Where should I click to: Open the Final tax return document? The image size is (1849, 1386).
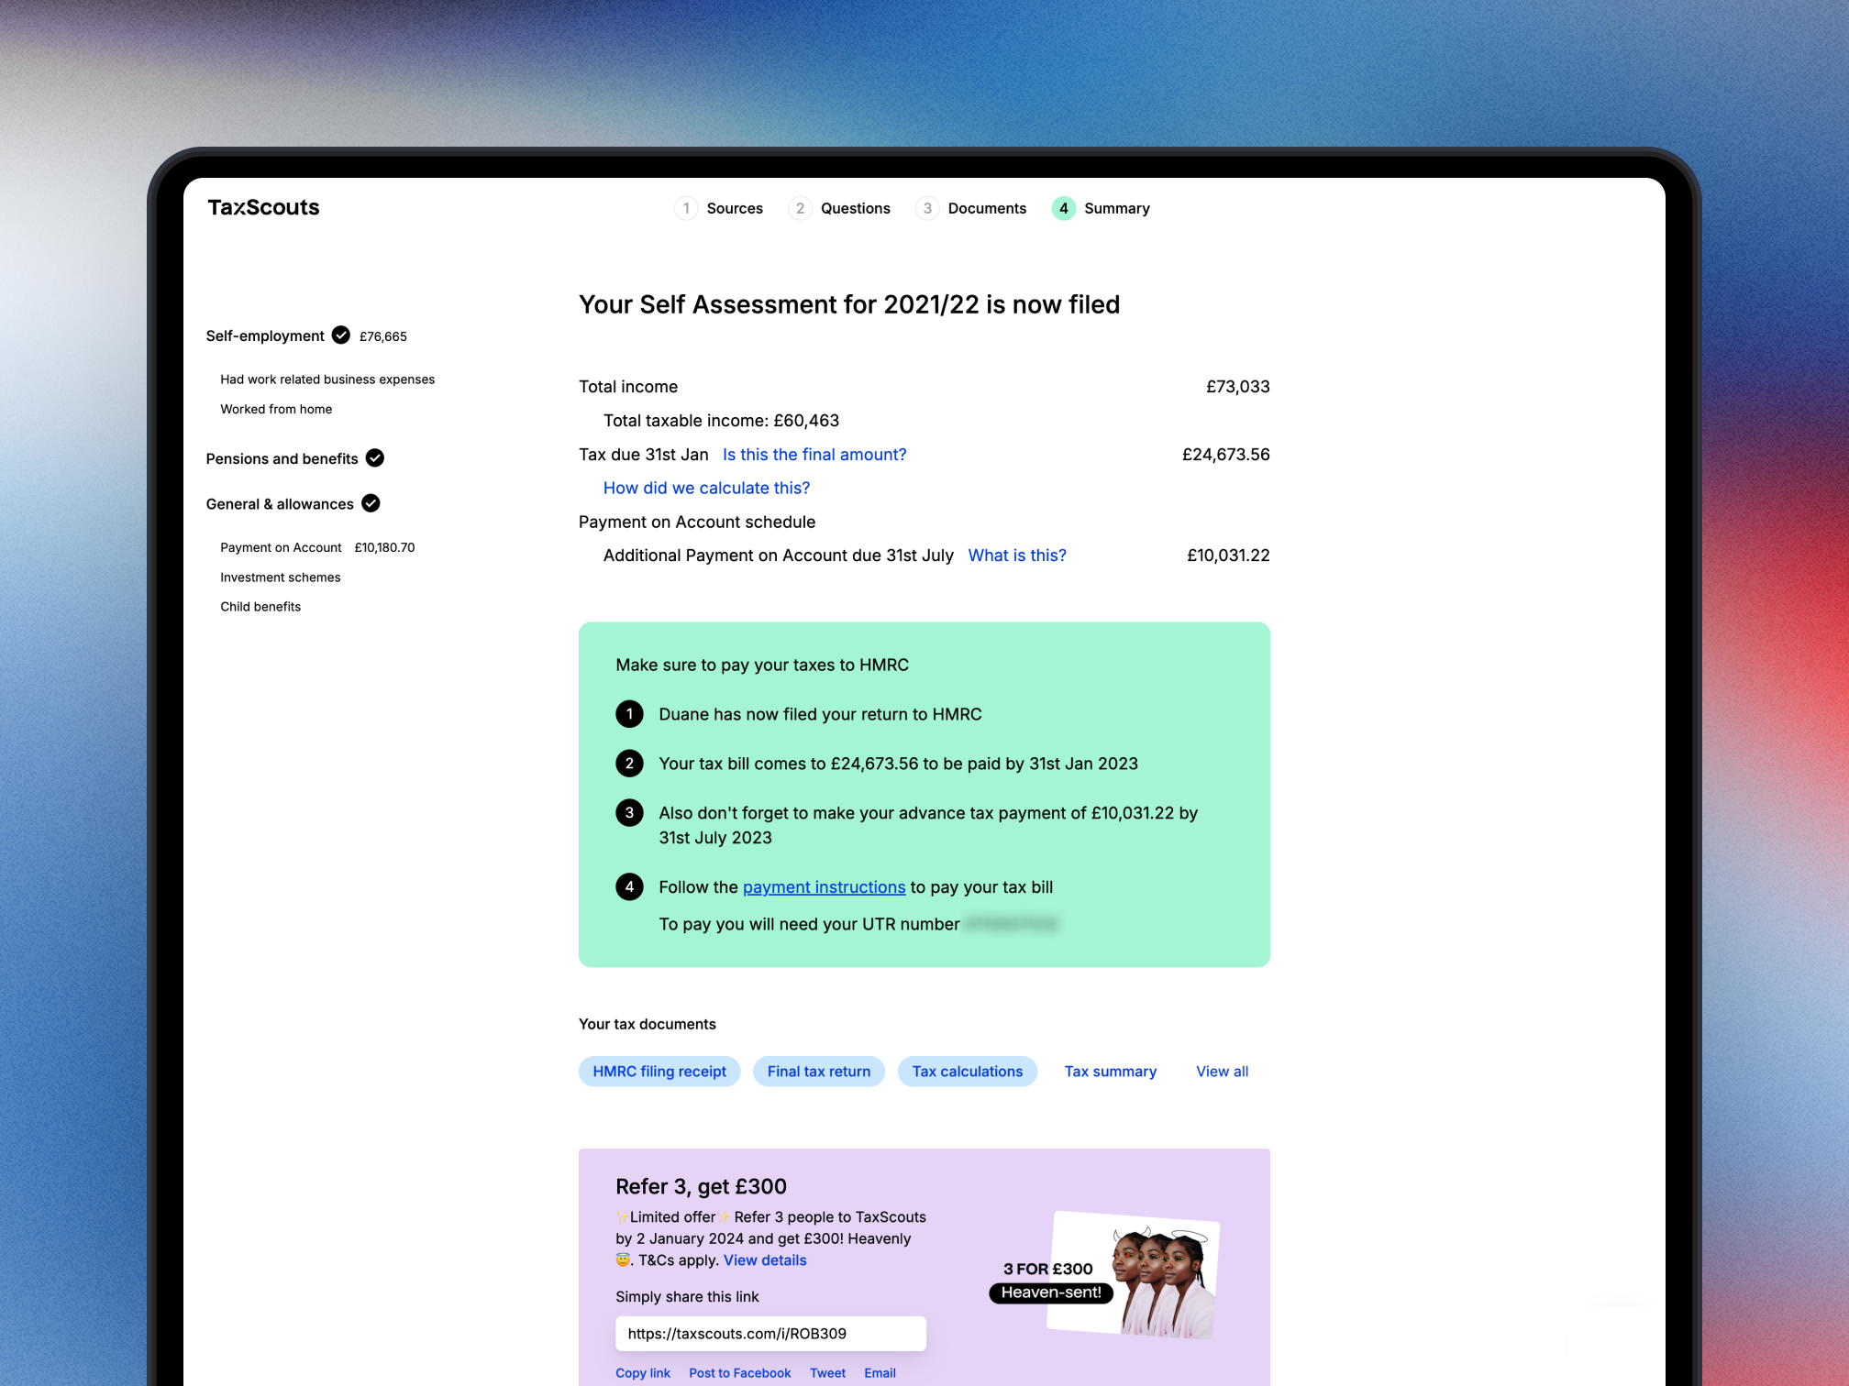click(x=818, y=1072)
